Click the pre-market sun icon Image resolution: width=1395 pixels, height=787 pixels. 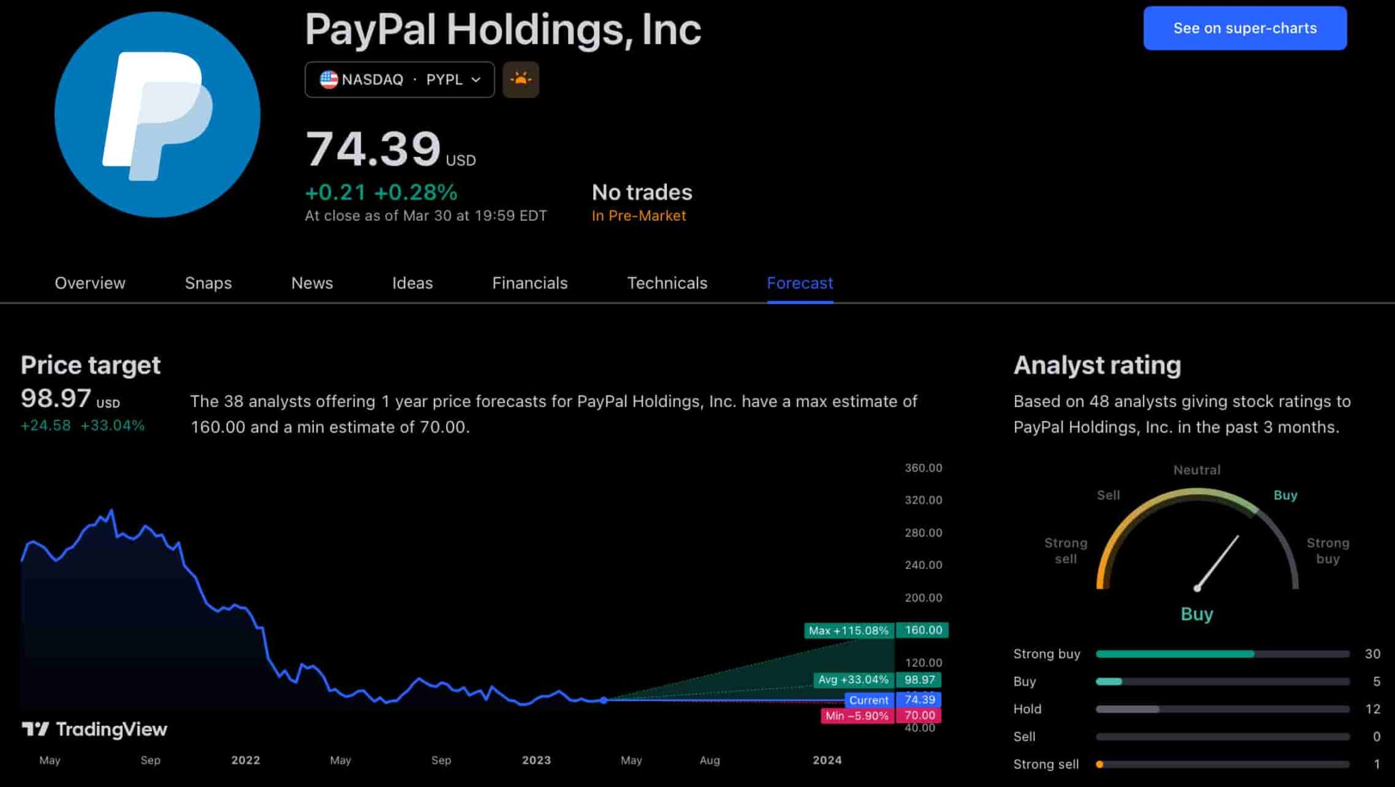click(x=520, y=80)
